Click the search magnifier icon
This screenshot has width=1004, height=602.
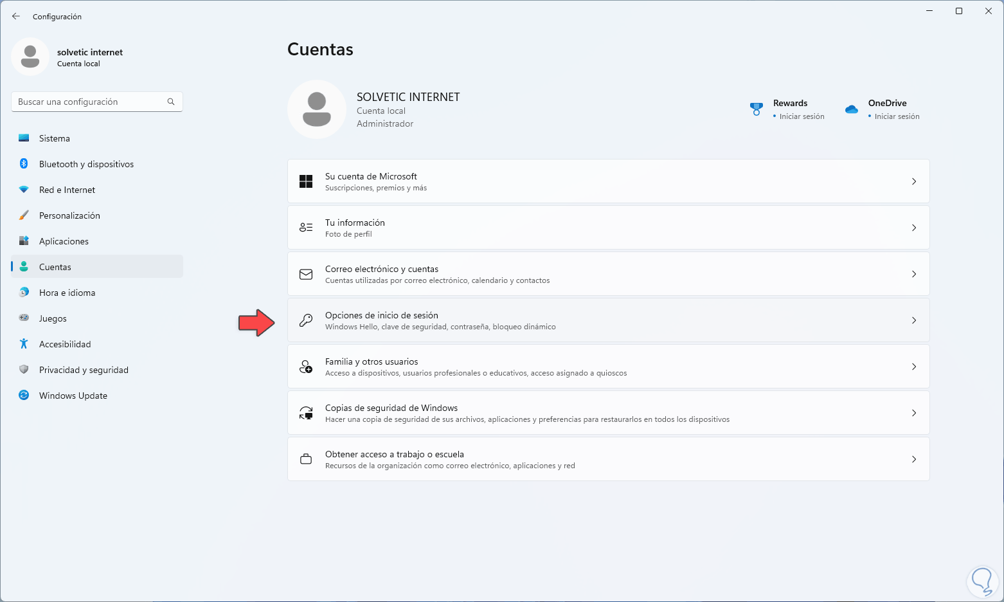pos(171,102)
